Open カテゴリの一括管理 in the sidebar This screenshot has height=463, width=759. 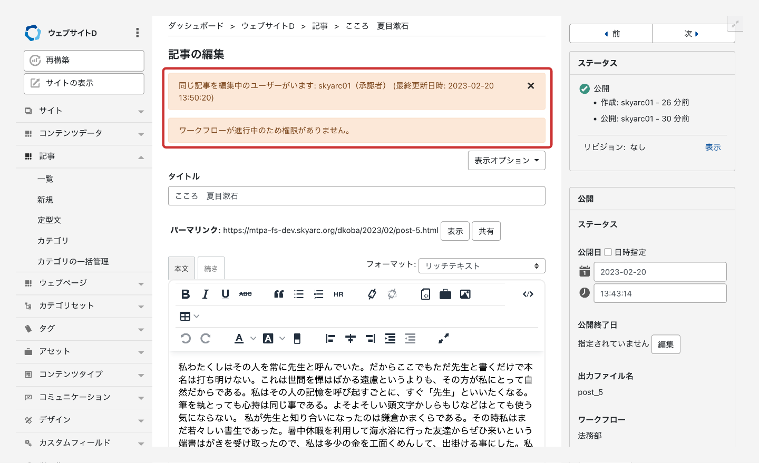(73, 261)
